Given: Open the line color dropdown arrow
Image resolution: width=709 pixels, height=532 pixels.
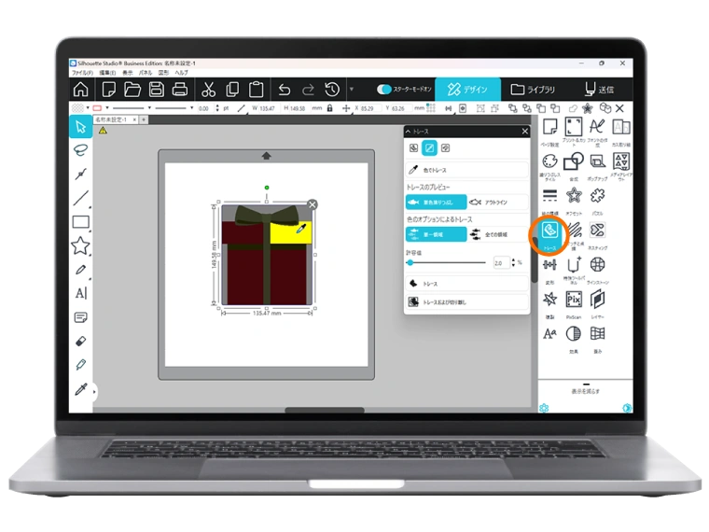Looking at the screenshot, I should pyautogui.click(x=107, y=108).
